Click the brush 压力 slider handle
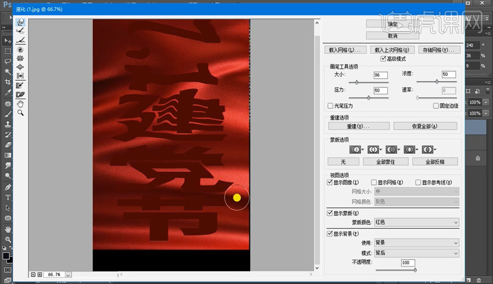The width and height of the screenshot is (493, 284). 369,98
